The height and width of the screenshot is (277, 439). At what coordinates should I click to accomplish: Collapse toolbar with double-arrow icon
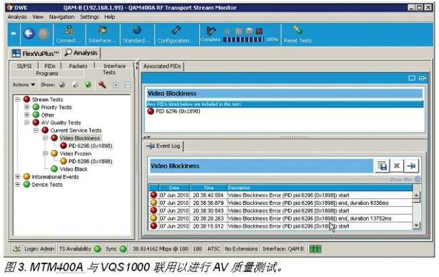(14, 34)
